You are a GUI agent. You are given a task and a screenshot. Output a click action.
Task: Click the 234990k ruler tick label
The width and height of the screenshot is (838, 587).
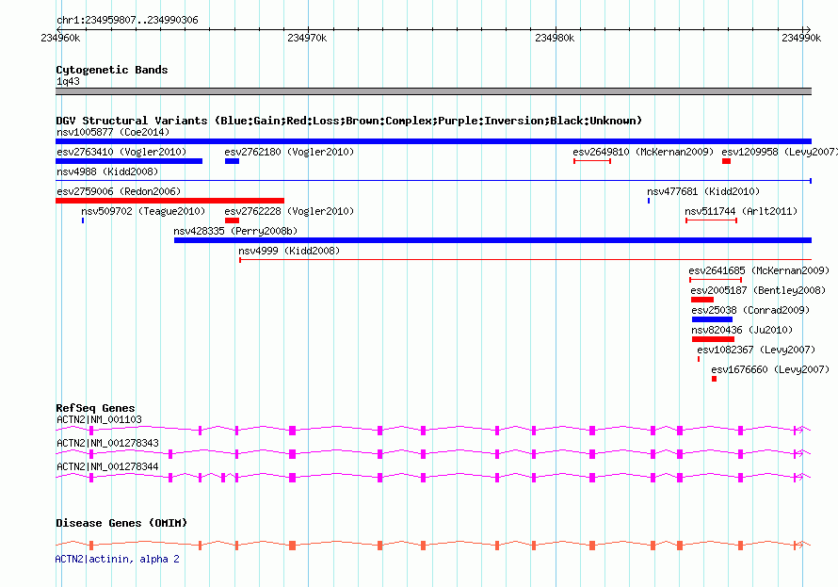click(x=801, y=38)
